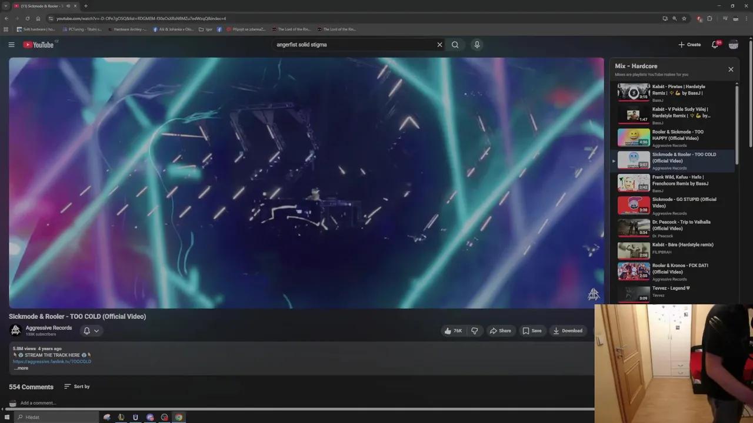Open the Windows Start menu
Image resolution: width=753 pixels, height=423 pixels.
point(7,417)
